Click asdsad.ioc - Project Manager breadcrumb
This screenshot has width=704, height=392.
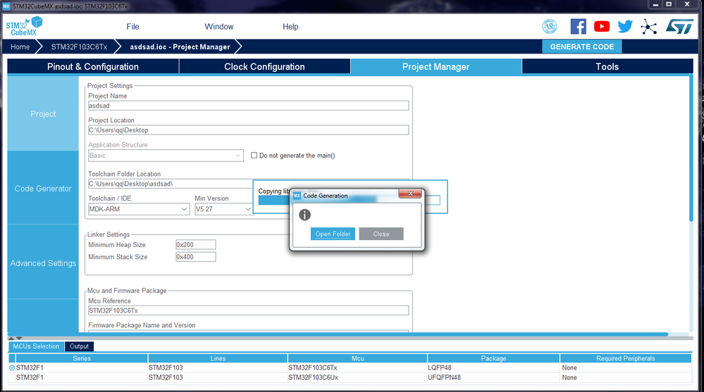click(x=180, y=46)
